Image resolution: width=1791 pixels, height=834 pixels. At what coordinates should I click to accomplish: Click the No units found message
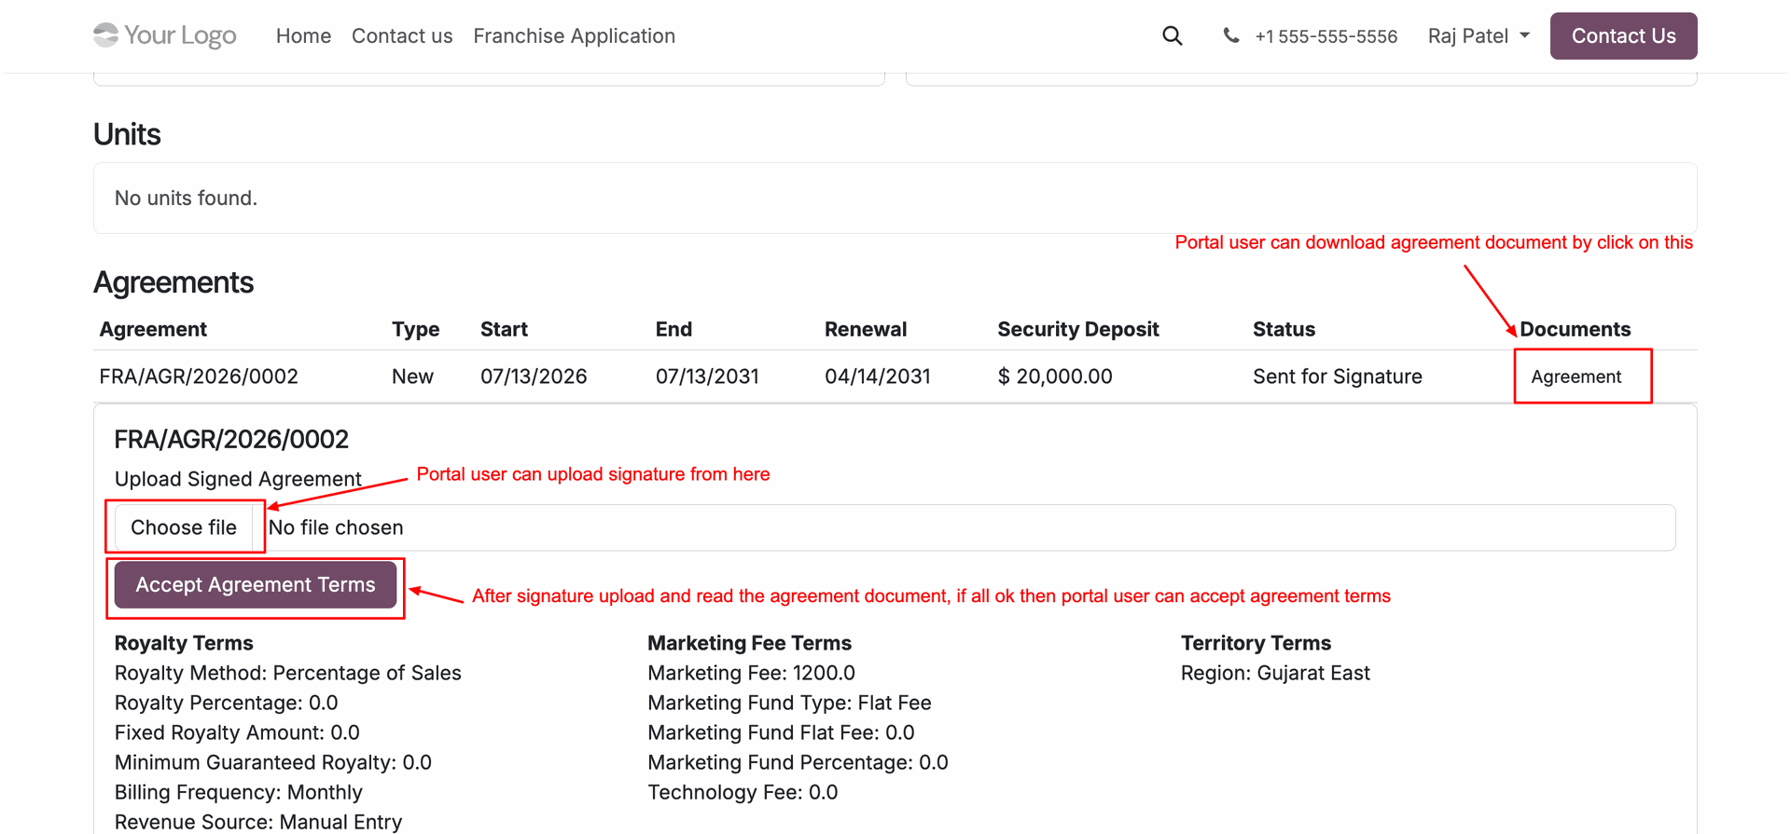pyautogui.click(x=186, y=198)
